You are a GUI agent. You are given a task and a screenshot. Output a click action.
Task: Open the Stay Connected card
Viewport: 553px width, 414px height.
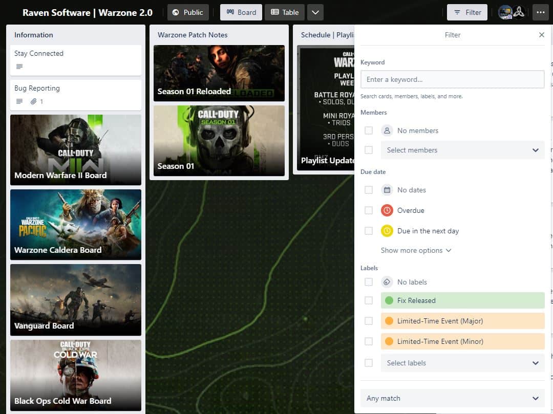tap(76, 60)
